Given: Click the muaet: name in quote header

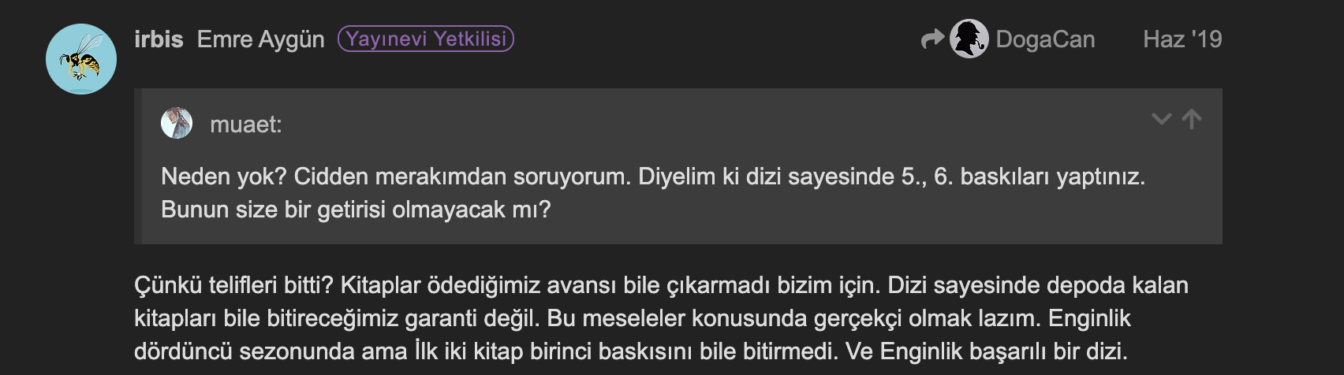Looking at the screenshot, I should pos(246,124).
